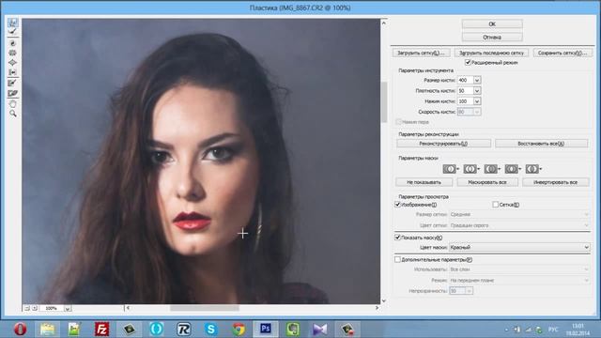601x338 pixels.
Task: Click the preview scroll up arrow
Action: coord(384,23)
